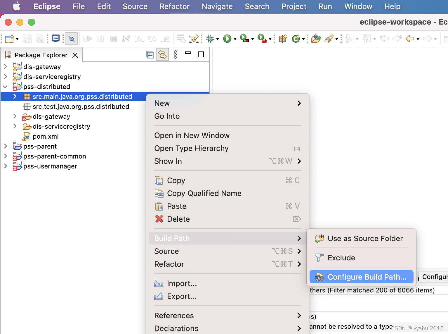Maximize the Package Explorer view
The height and width of the screenshot is (334, 448).
(x=201, y=54)
